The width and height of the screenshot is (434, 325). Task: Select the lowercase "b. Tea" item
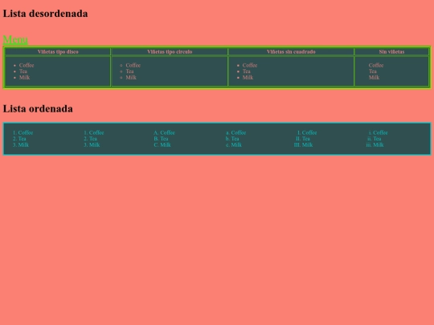point(232,139)
